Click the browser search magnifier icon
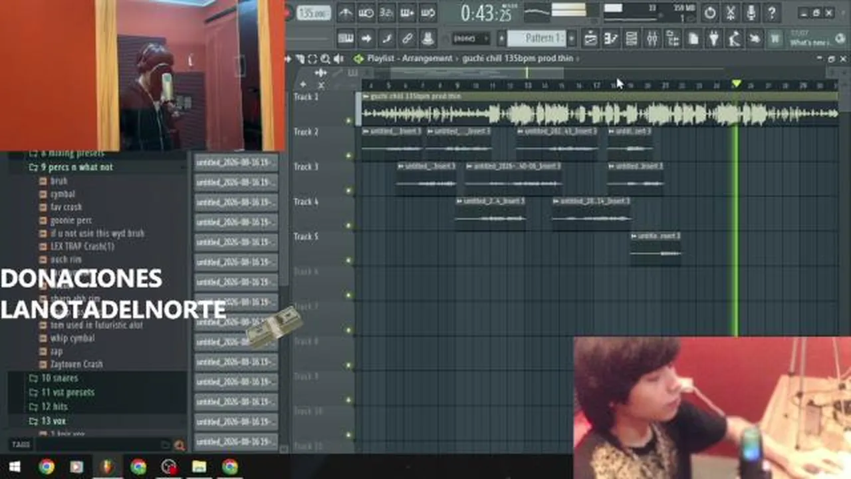Viewport: 851px width, 479px height. [179, 445]
